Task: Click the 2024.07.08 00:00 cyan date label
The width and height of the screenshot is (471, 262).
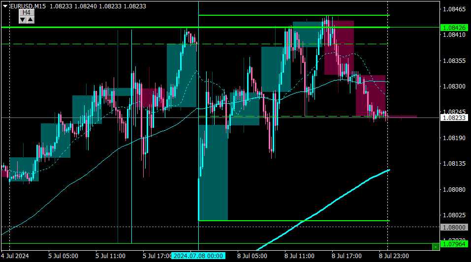Action: (x=198, y=256)
